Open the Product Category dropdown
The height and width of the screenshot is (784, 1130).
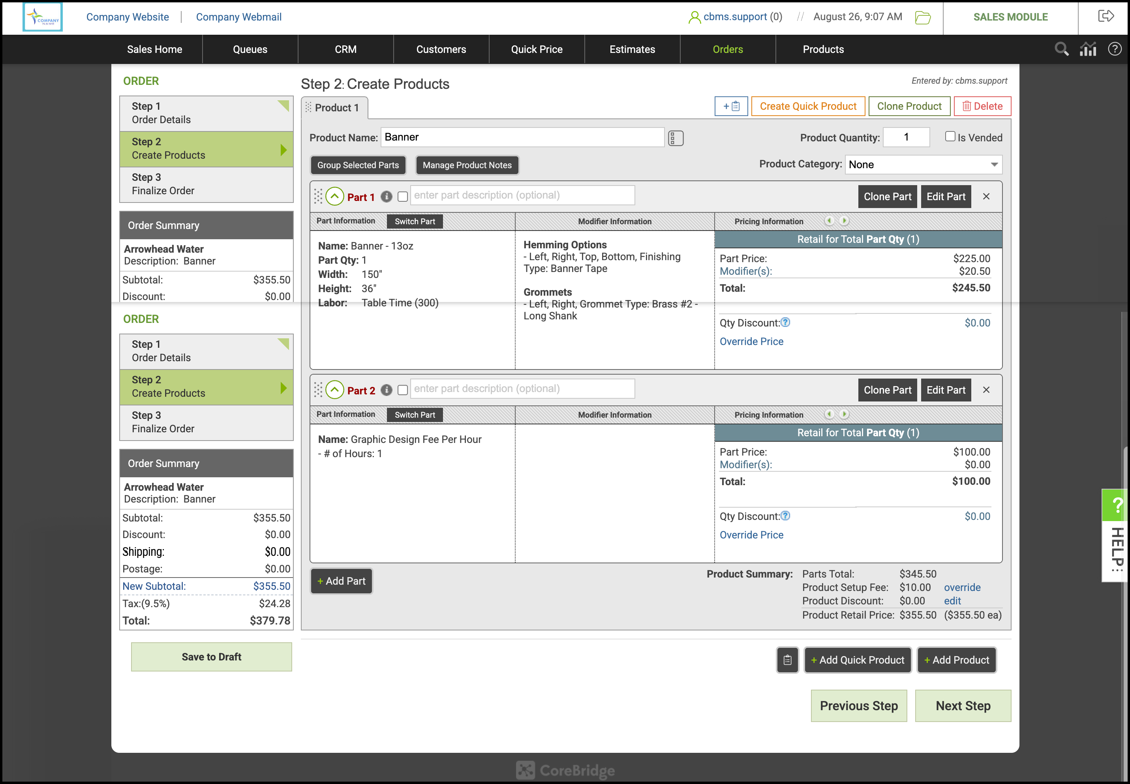coord(923,165)
